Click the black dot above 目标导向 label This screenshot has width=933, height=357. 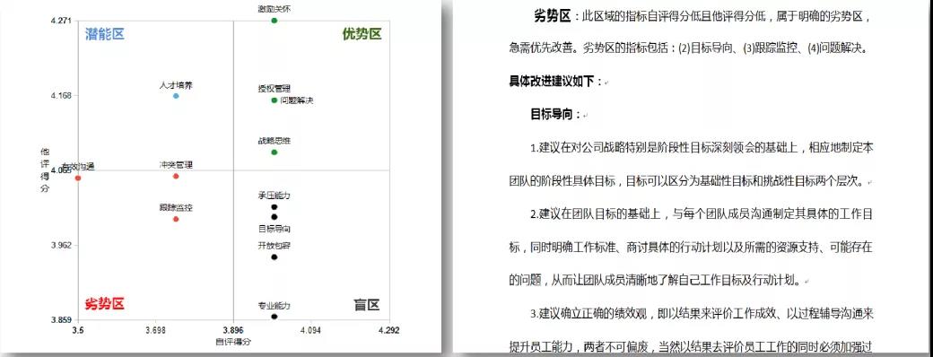pos(275,216)
